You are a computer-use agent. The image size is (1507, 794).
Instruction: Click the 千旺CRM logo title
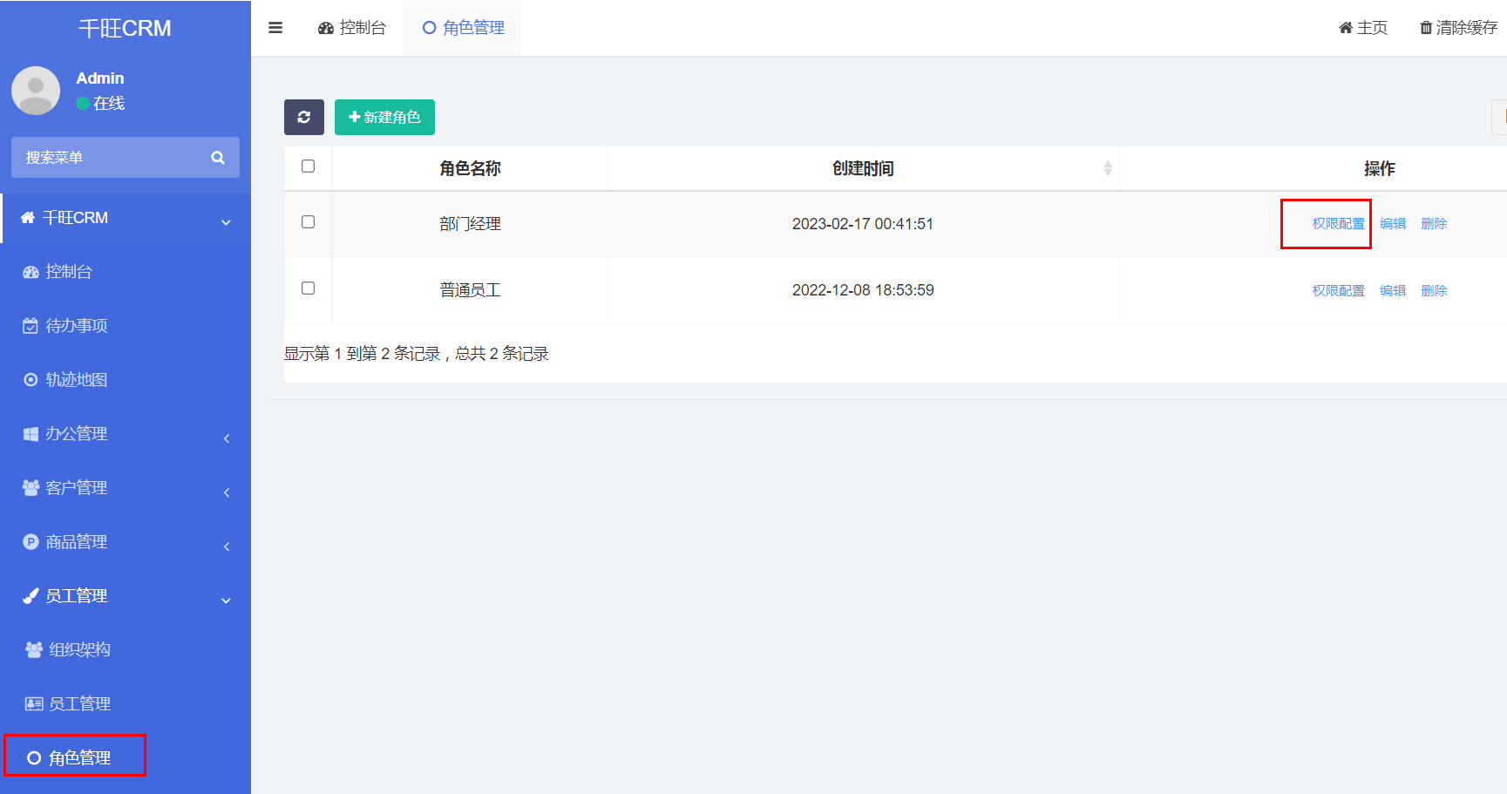tap(125, 29)
